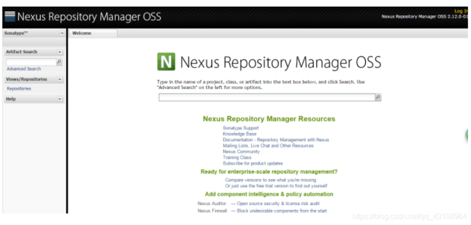The width and height of the screenshot is (471, 225).
Task: Click the Help section header label
Action: click(11, 99)
